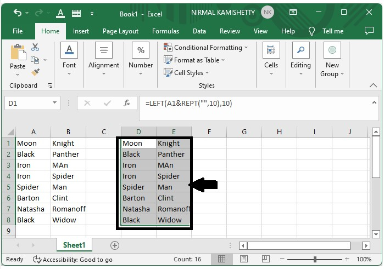Click the Insert Function fx icon
This screenshot has height=269, width=384.
point(127,103)
